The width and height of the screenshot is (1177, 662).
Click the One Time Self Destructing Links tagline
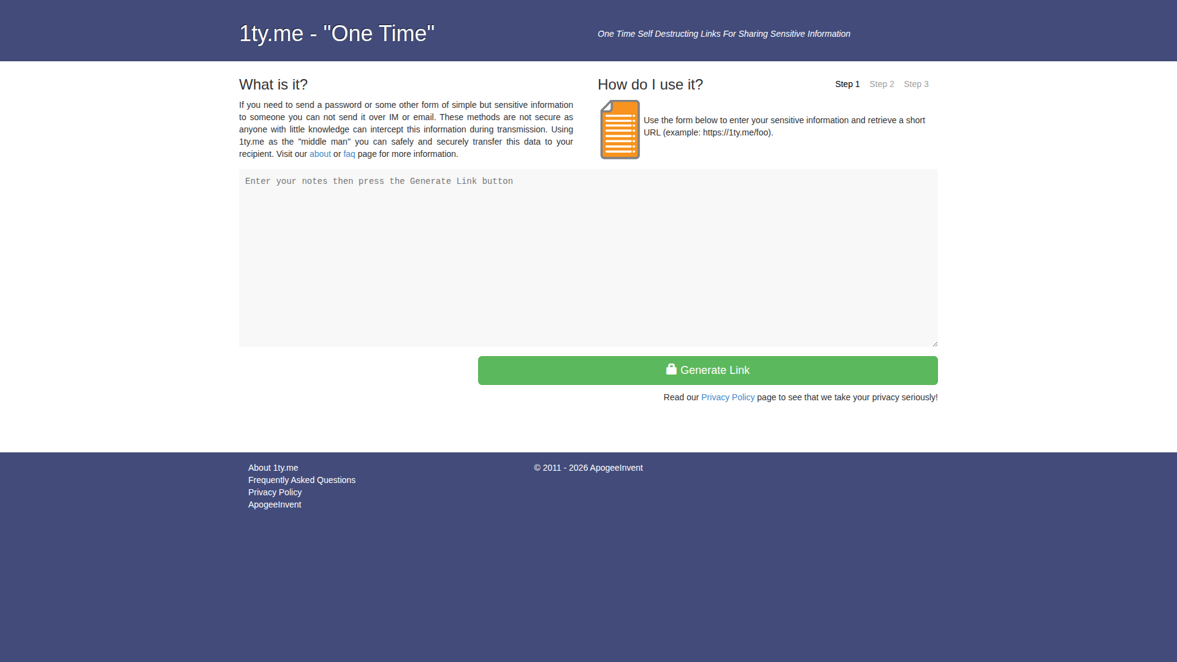[x=724, y=34]
